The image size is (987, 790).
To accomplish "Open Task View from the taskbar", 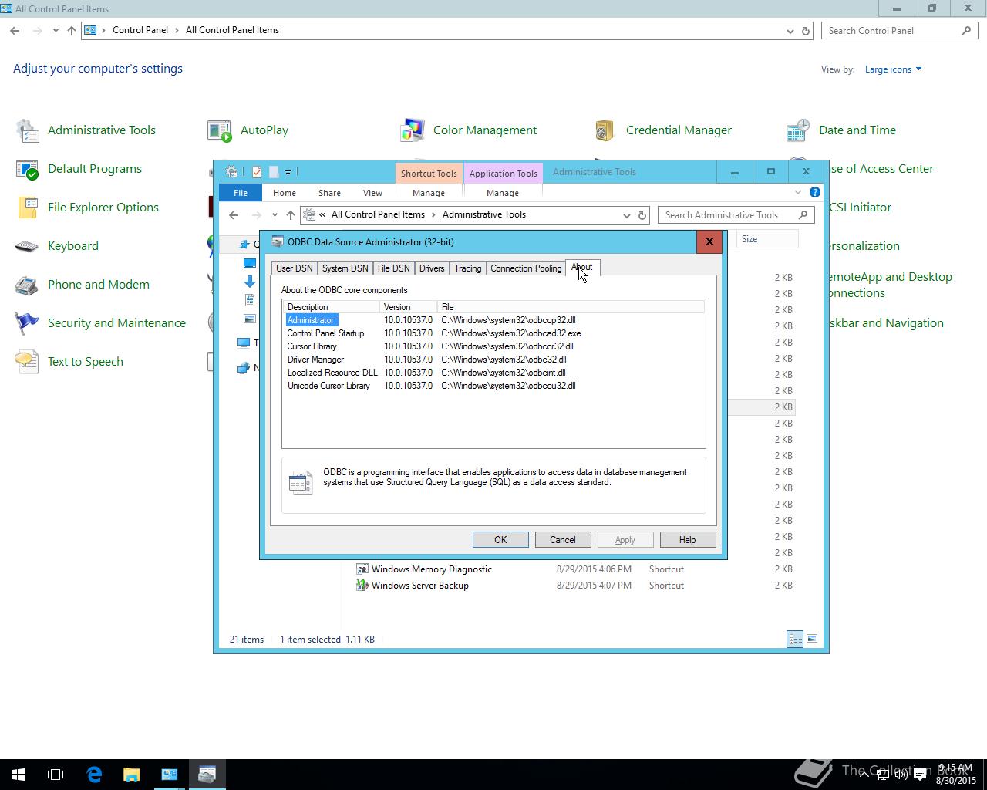I will point(56,775).
